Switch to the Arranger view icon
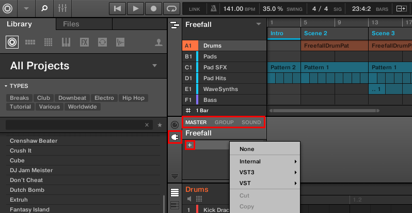412x213 pixels. click(175, 25)
